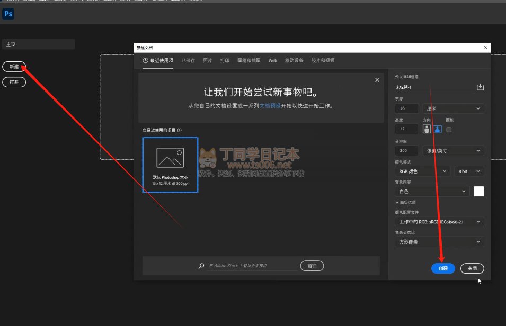Screen dimensions: 506x326
Task: Click the save preset icon beside document name
Action: (x=480, y=87)
